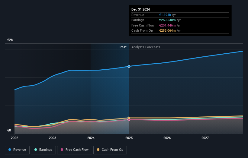Click the 2025 x-axis label
Screen dimensions: 248x158
pos(129,138)
